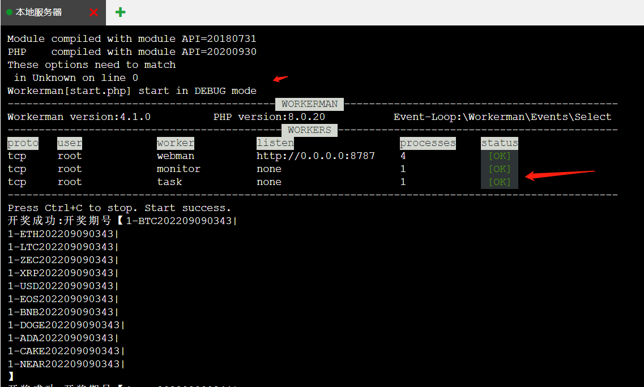Click processes count '1' for monitor
The image size is (644, 387).
click(403, 169)
